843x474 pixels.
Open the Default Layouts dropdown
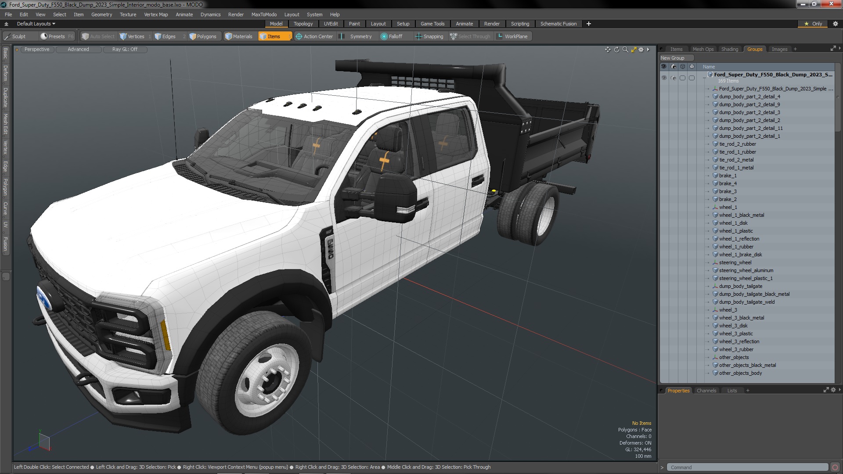[x=36, y=24]
